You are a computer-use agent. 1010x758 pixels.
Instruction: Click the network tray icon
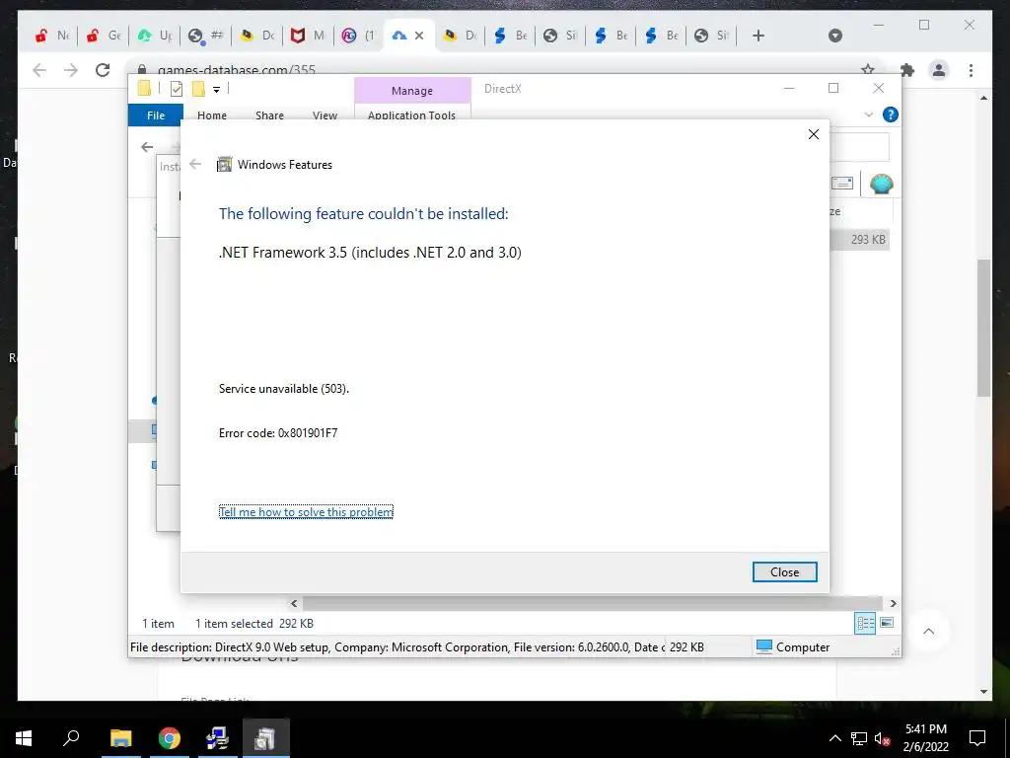click(859, 738)
